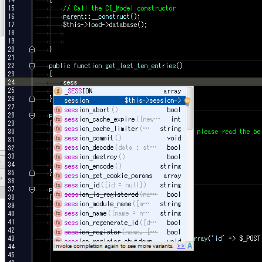Screen dimensions: 262x262
Task: Select session_get_cookie_params entry
Action: click(x=119, y=176)
